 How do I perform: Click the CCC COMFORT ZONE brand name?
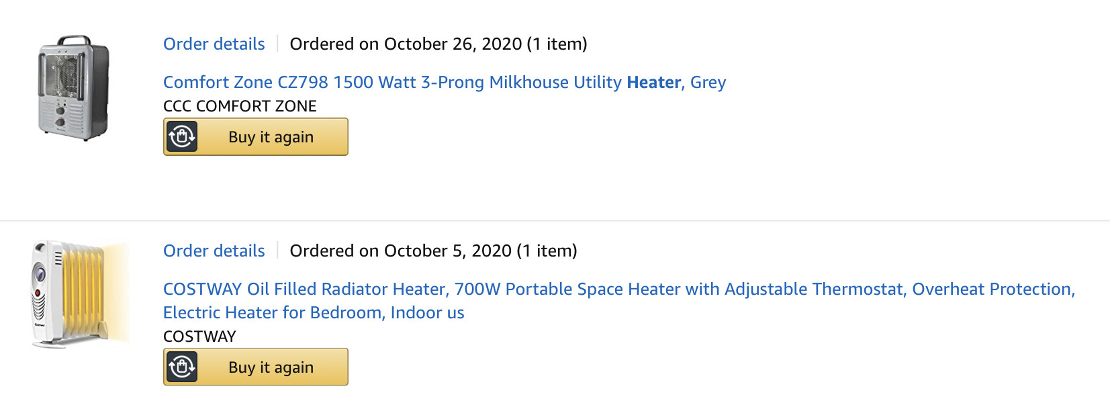point(240,106)
